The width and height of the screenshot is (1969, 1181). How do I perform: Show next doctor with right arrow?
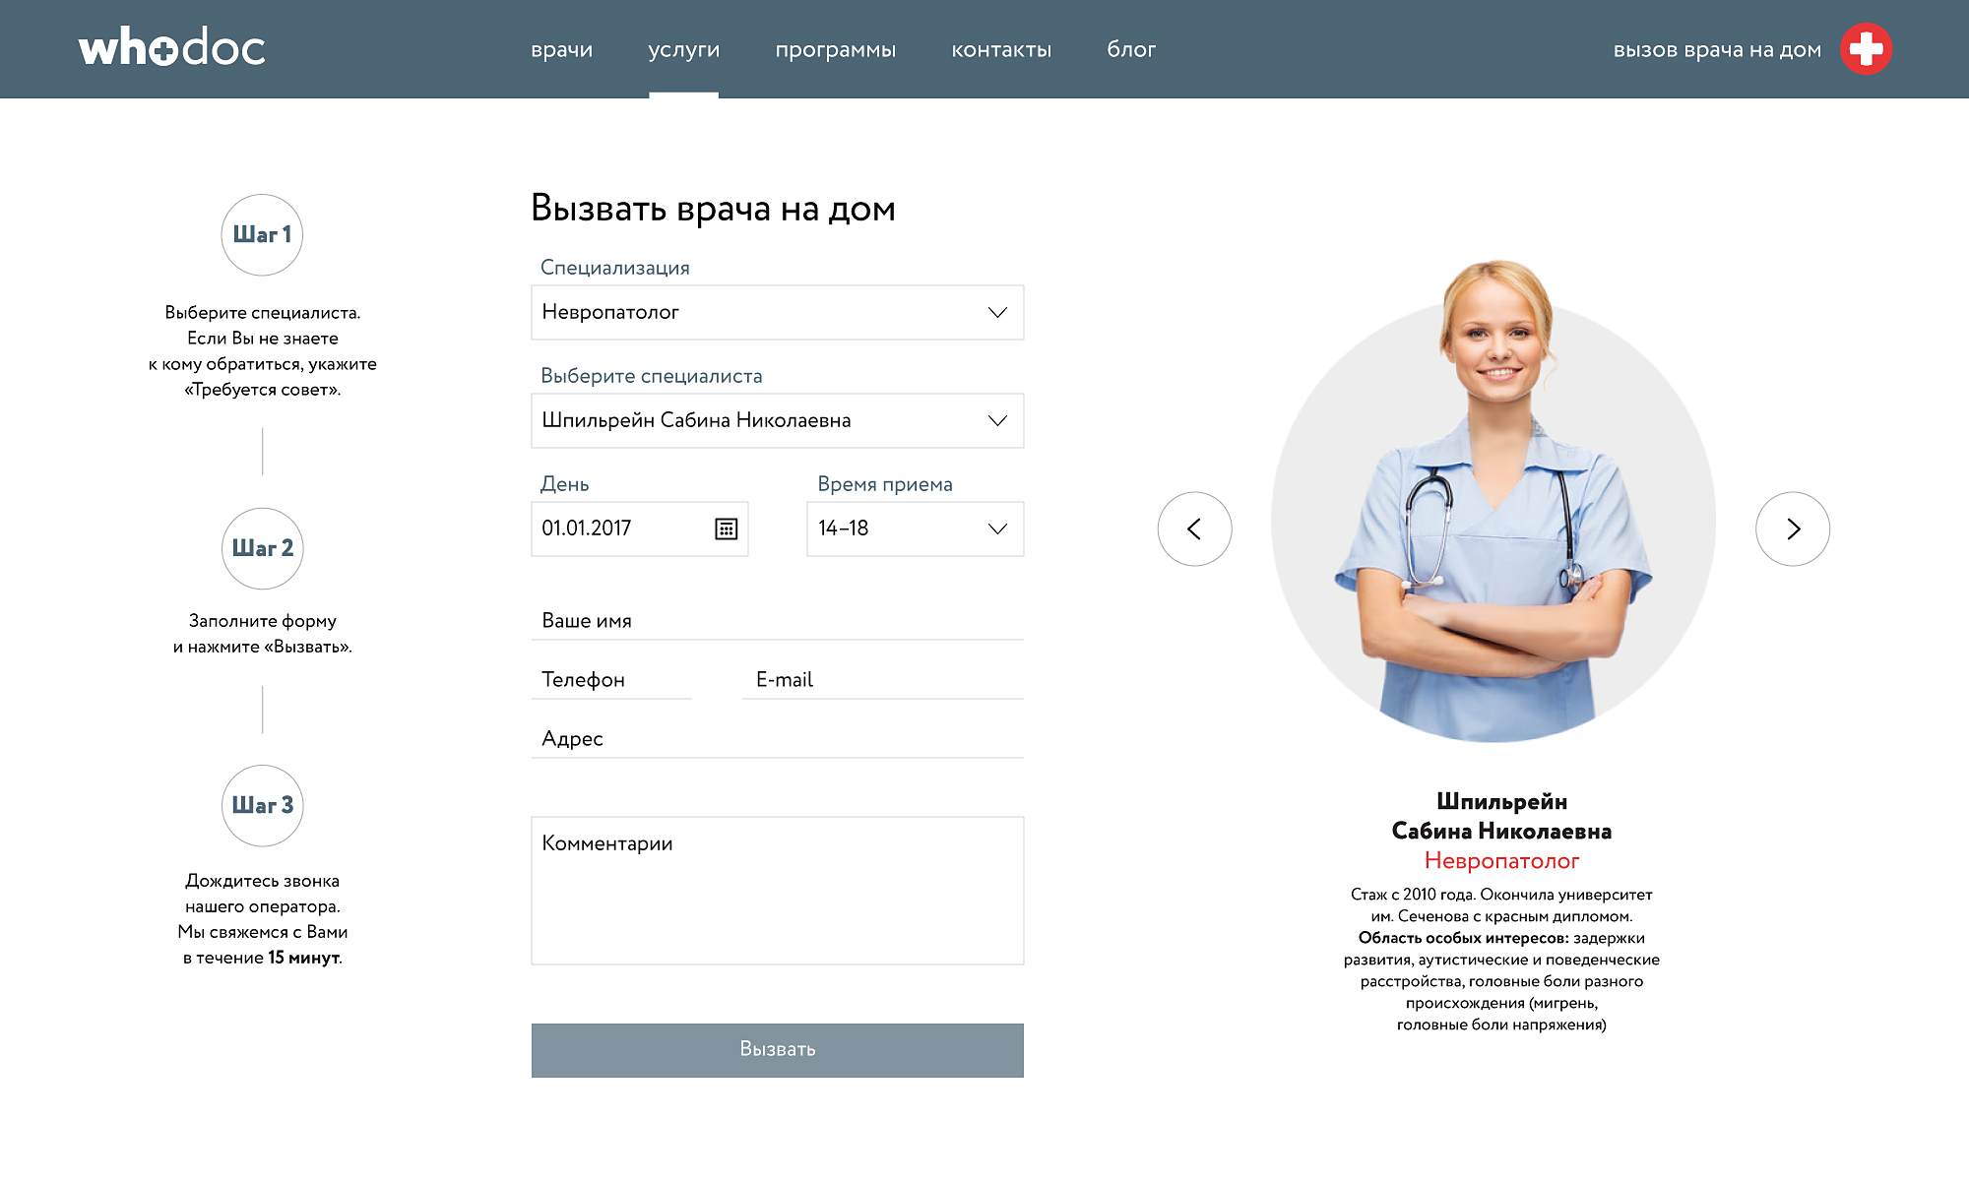[1793, 528]
